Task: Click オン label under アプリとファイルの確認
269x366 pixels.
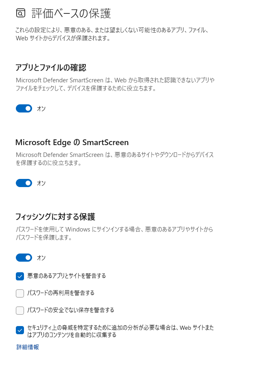Action: click(41, 108)
